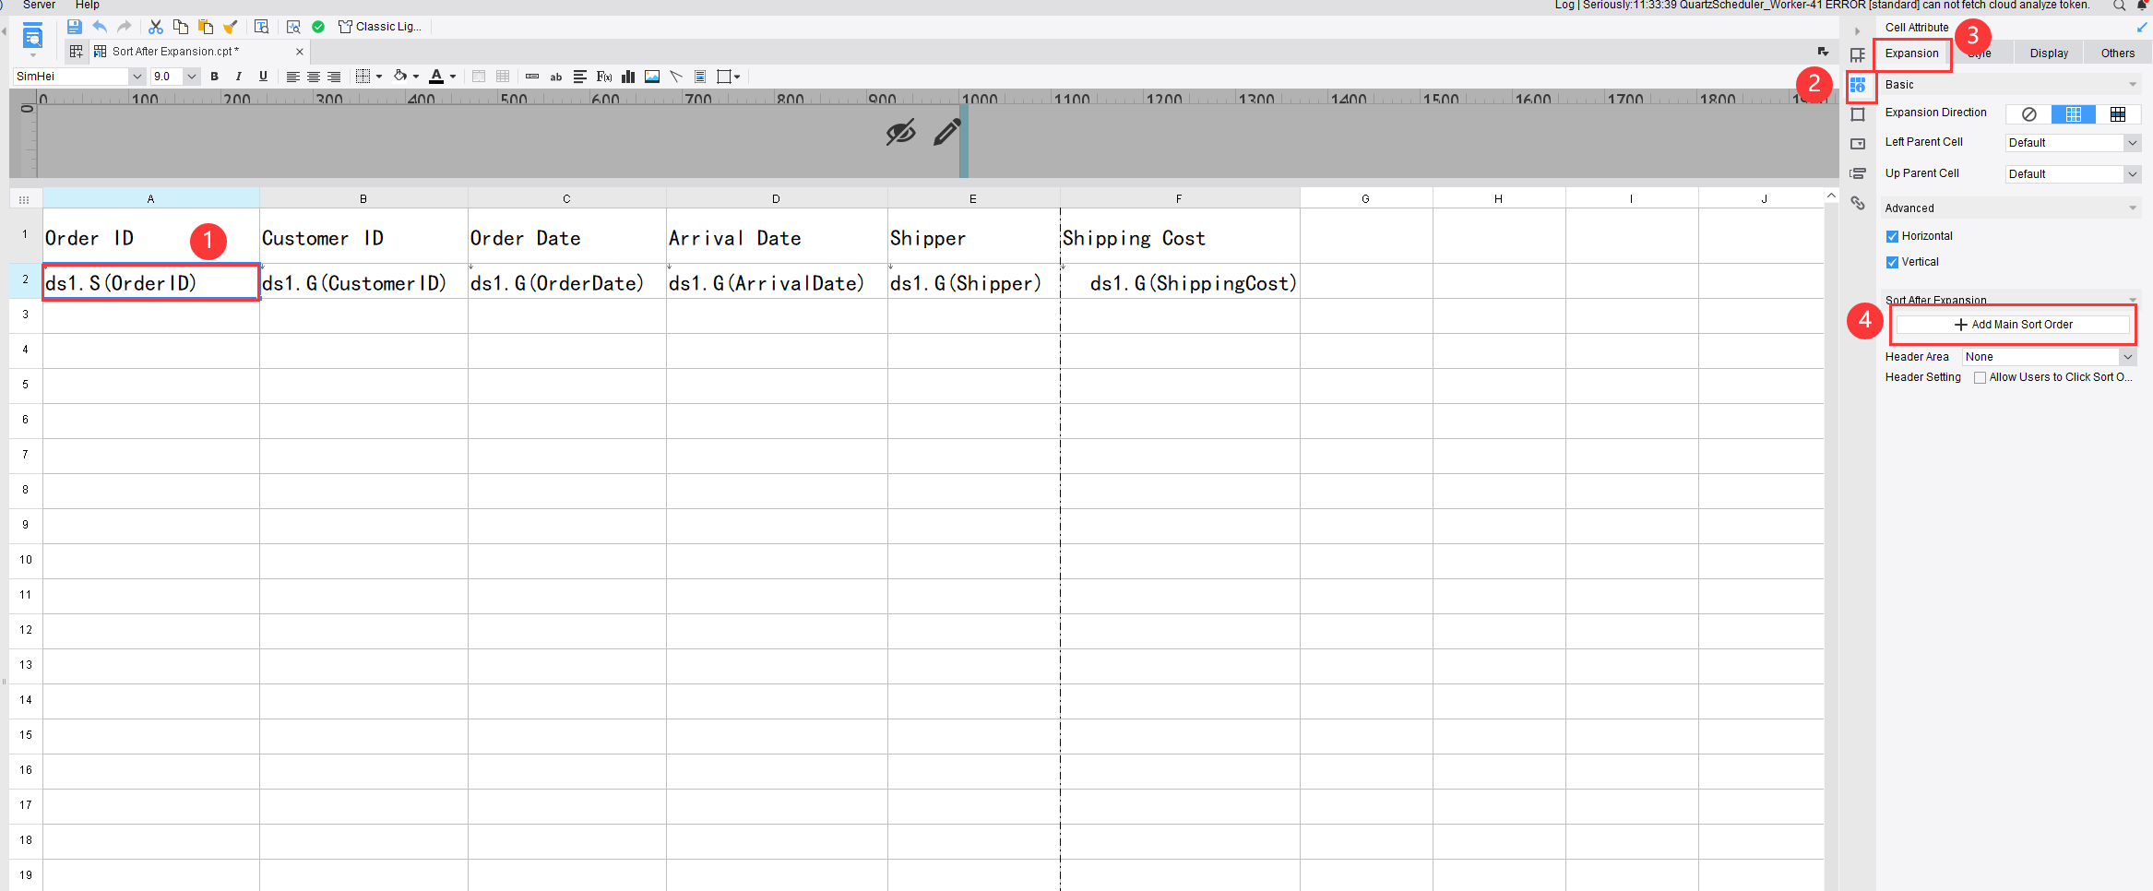Insert an image with the picture icon
This screenshot has width=2153, height=891.
point(652,77)
